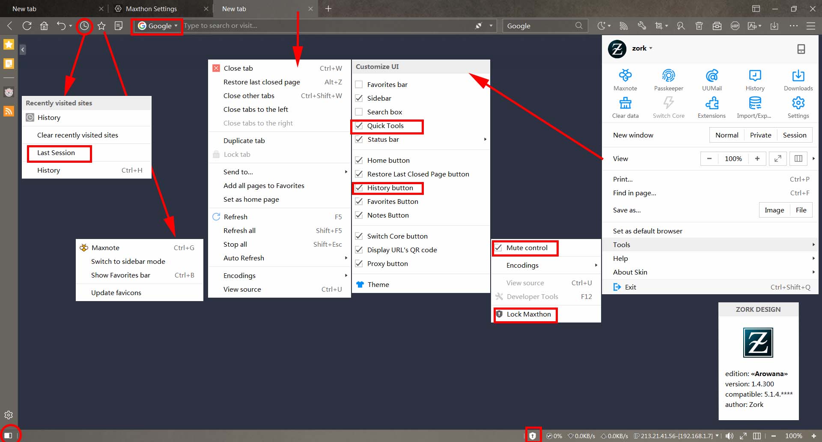Viewport: 822px width, 442px height.
Task: Toggle Notes Button checkbox
Action: [x=359, y=215]
